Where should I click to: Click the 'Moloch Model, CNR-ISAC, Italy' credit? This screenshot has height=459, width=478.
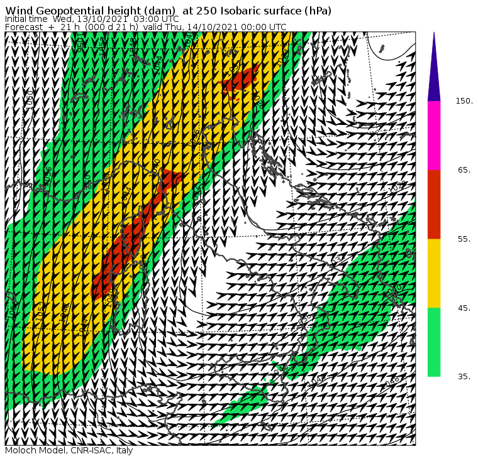[x=69, y=450]
